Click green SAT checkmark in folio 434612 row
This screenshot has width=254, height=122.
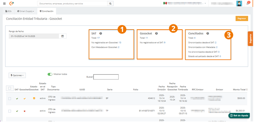point(17,98)
